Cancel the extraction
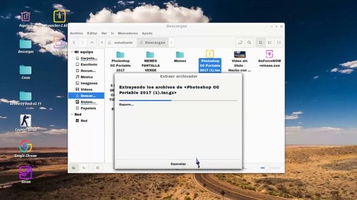 178,164
